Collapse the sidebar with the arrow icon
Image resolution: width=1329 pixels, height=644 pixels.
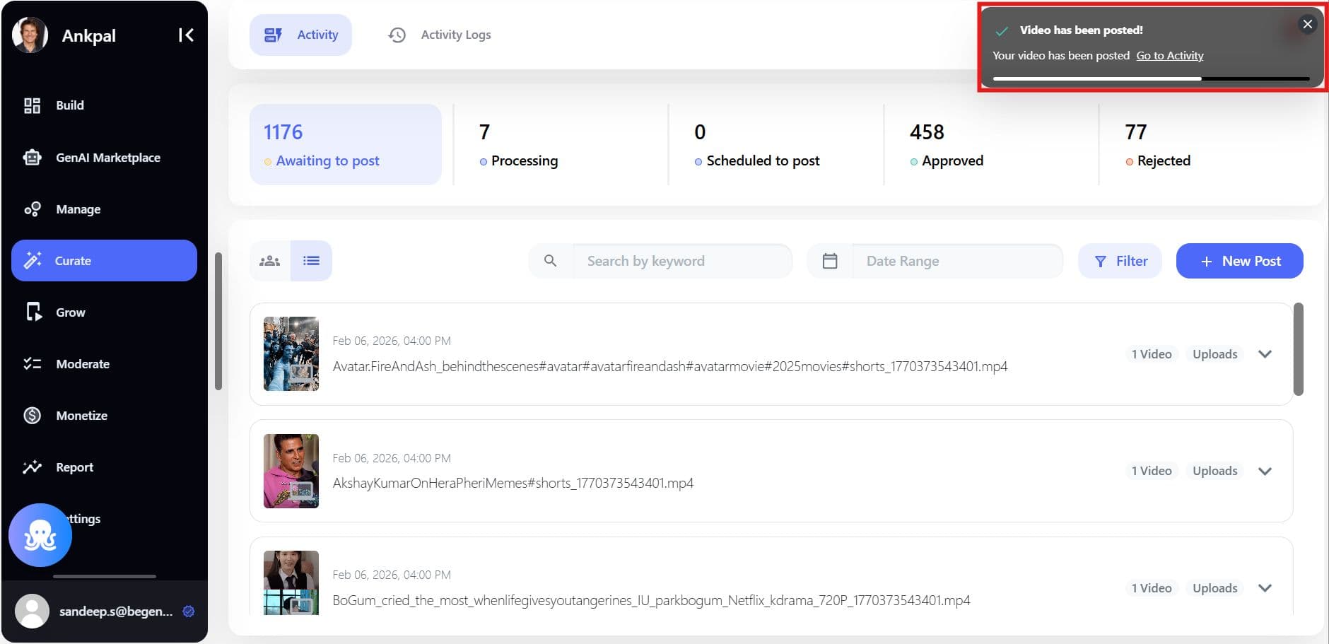click(186, 35)
